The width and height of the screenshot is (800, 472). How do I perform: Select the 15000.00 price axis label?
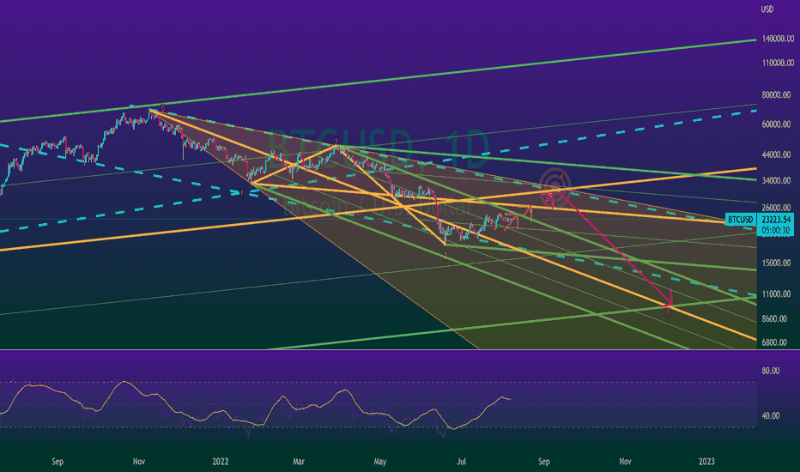pyautogui.click(x=776, y=263)
